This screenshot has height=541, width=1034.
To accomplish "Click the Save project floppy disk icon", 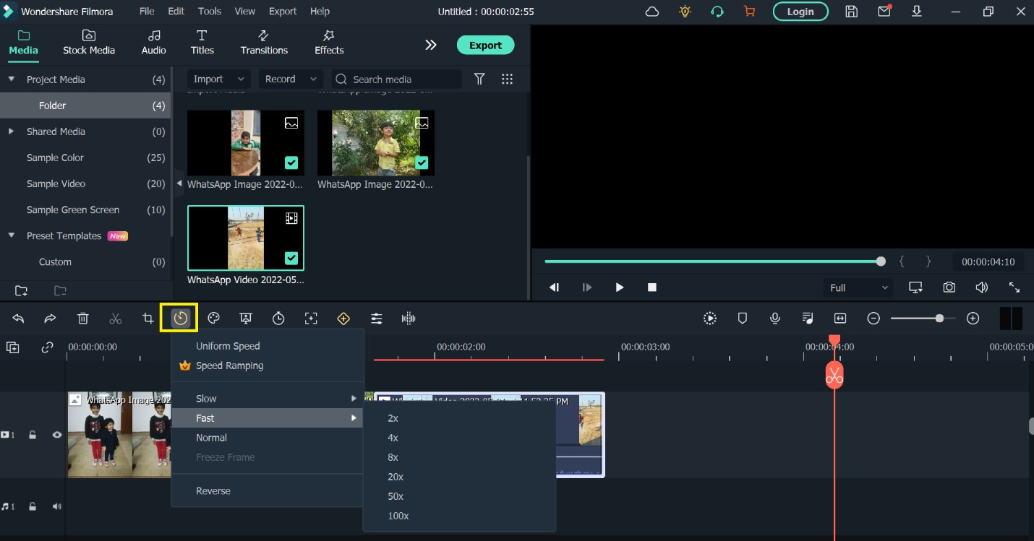I will coord(852,12).
